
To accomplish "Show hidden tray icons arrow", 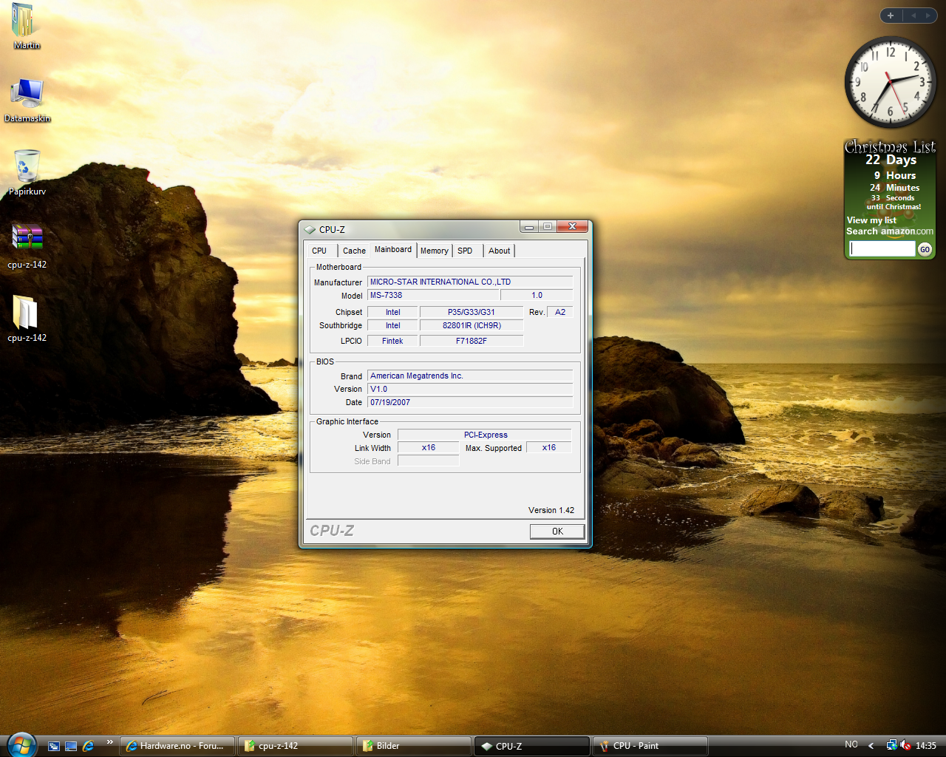I will [871, 746].
